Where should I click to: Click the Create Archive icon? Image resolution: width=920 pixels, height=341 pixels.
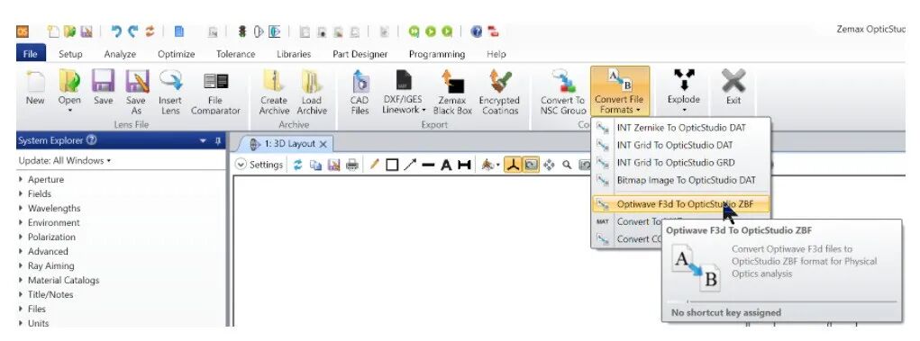274,93
